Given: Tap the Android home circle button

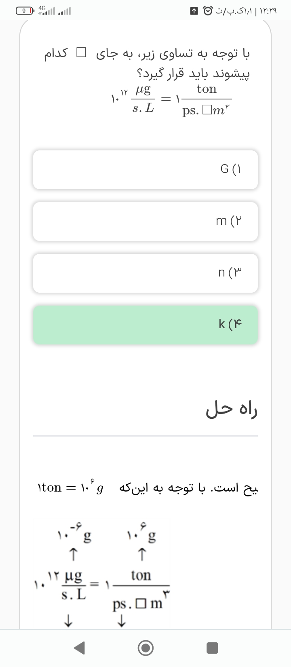Looking at the screenshot, I should coord(145,648).
